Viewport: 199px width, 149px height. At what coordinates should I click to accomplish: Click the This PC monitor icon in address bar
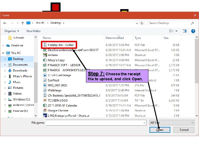28,23
